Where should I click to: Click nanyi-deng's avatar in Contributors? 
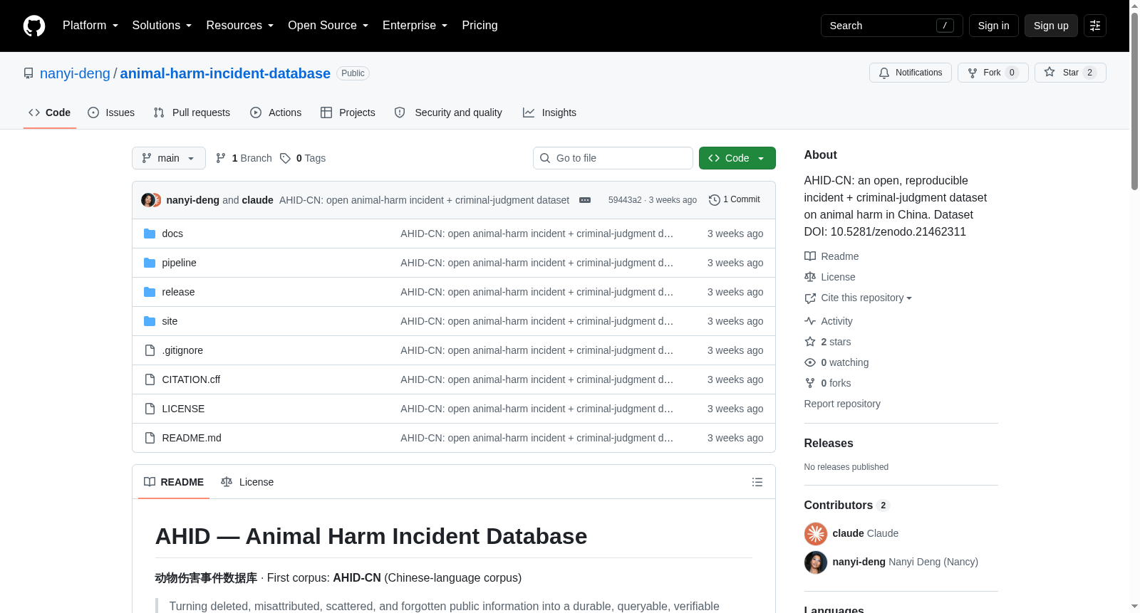[x=816, y=562]
